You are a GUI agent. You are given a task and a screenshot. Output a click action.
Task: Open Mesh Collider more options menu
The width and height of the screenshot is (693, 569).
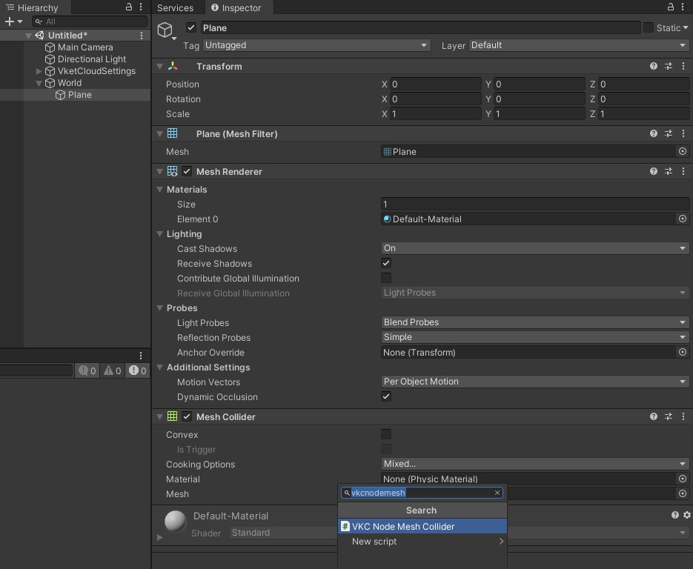click(683, 416)
